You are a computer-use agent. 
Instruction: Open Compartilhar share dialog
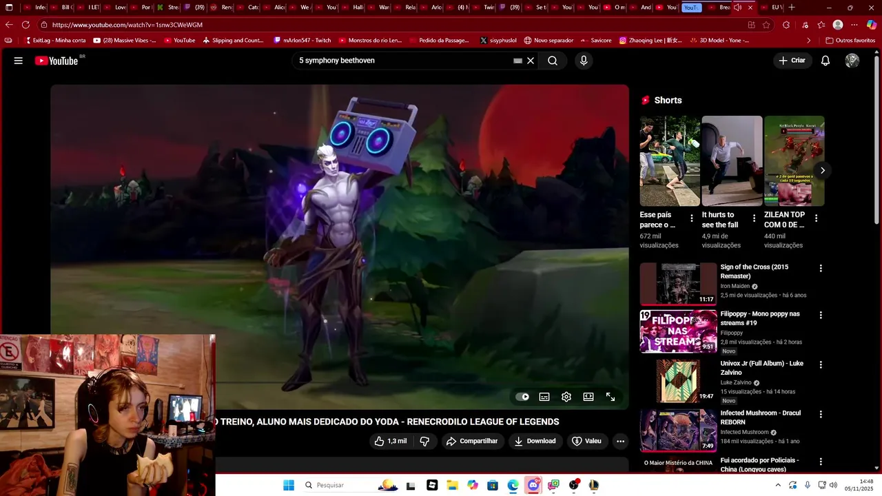(472, 441)
